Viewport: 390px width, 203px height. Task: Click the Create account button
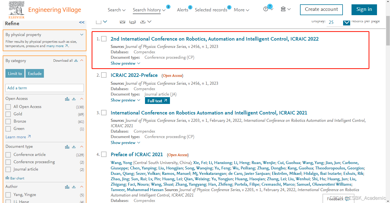[321, 9]
